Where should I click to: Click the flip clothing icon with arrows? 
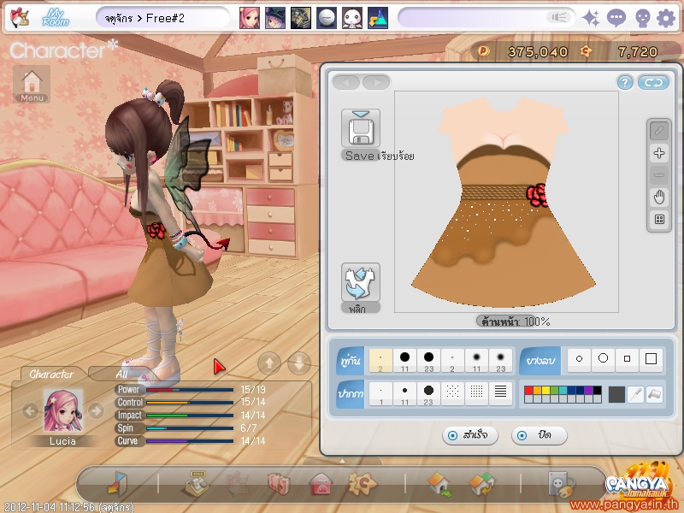360,282
